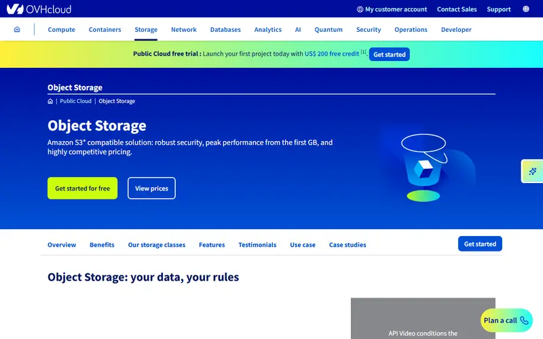Jump to Case studies section
The image size is (543, 339).
click(x=348, y=245)
